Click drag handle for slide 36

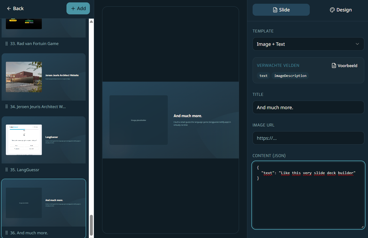[x=7, y=233]
